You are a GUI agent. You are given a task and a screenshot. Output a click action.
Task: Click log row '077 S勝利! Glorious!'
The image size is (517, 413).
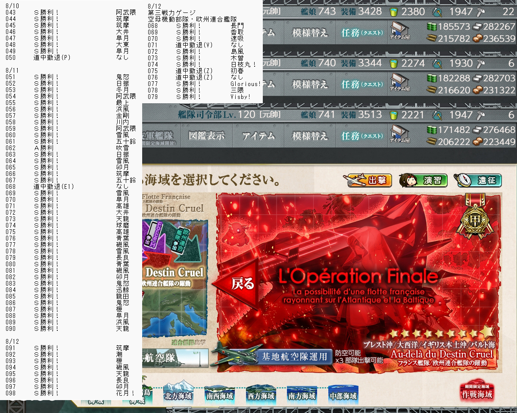click(x=205, y=84)
